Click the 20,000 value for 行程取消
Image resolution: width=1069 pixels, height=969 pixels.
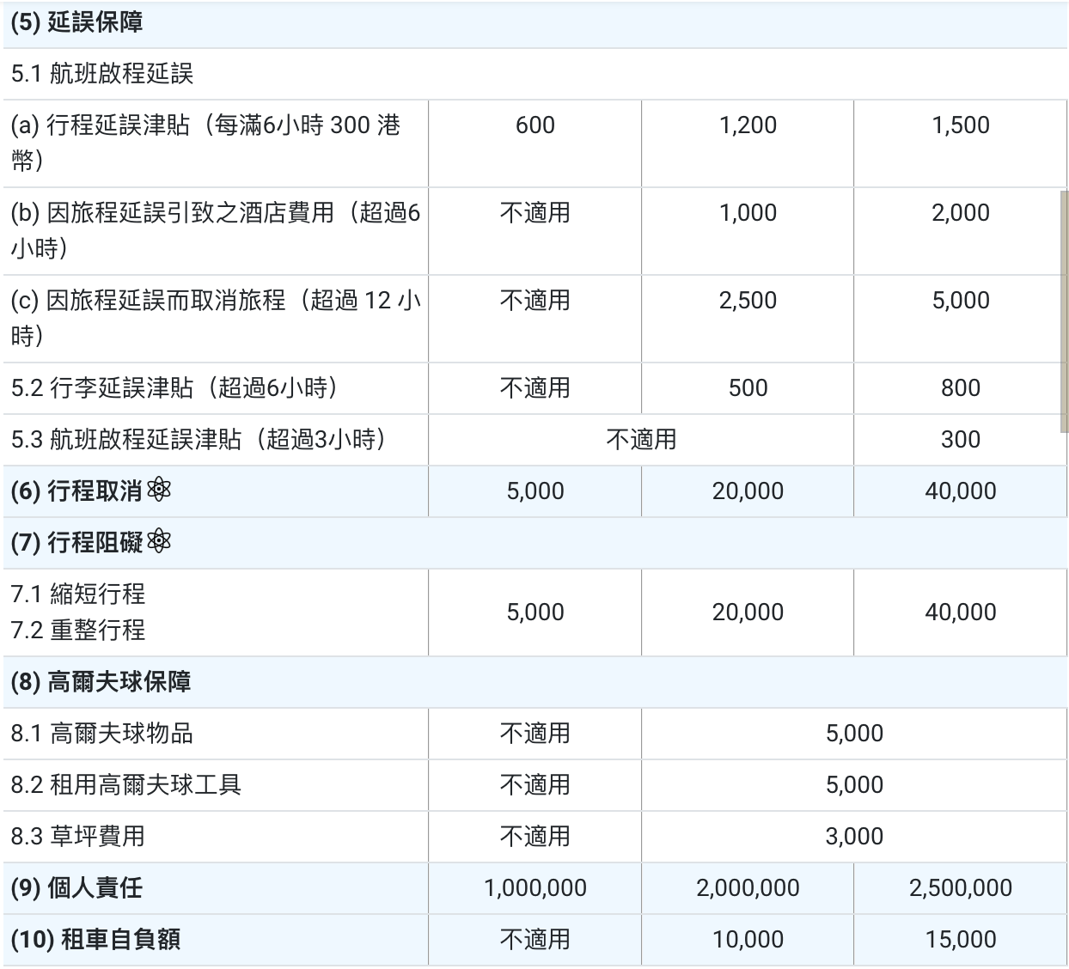[748, 491]
